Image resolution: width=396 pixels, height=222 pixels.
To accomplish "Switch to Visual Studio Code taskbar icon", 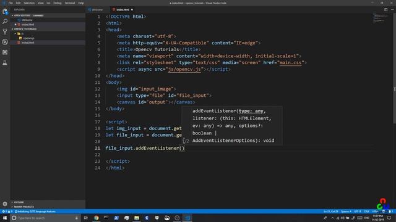I will pos(187,218).
